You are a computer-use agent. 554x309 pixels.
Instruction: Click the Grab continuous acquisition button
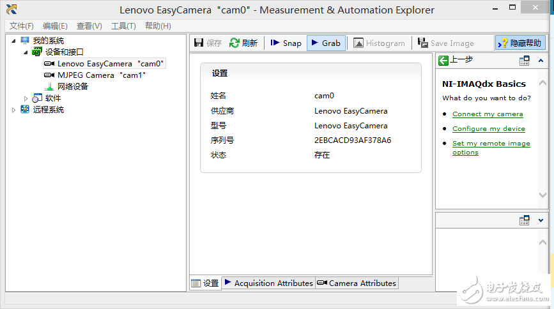[x=326, y=43]
